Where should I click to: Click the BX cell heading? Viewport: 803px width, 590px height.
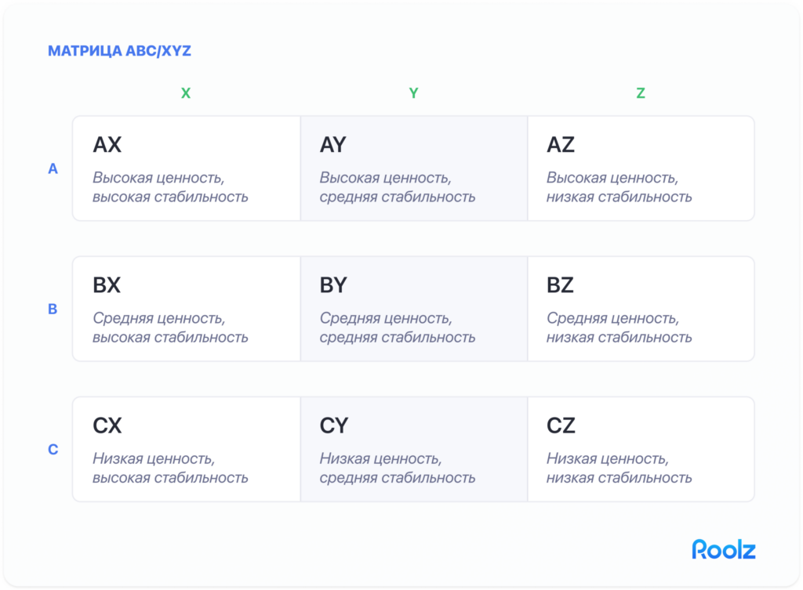107,285
